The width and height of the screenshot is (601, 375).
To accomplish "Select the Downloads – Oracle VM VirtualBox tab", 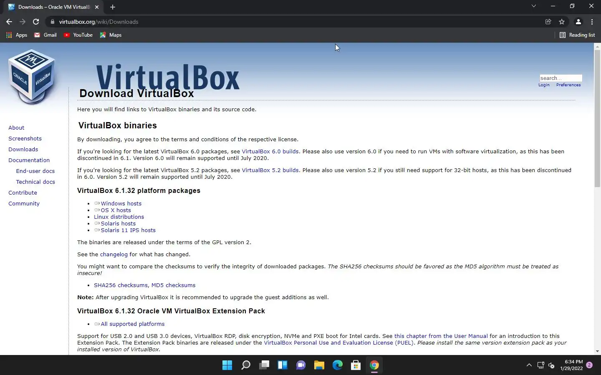I will point(53,7).
